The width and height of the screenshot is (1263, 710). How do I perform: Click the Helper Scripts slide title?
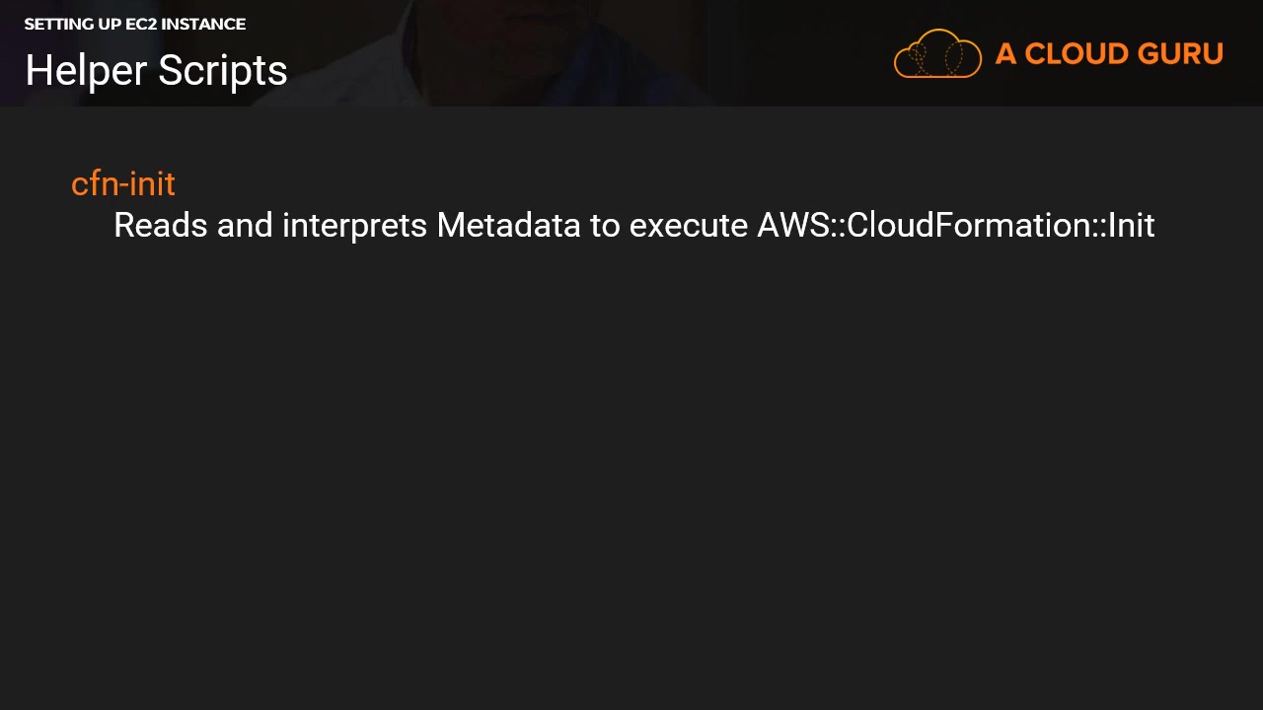coord(156,71)
